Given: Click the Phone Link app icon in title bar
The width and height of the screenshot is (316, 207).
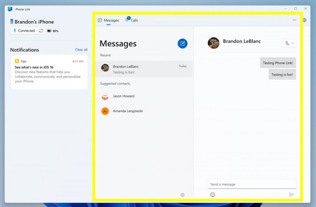Looking at the screenshot, I should [10, 9].
